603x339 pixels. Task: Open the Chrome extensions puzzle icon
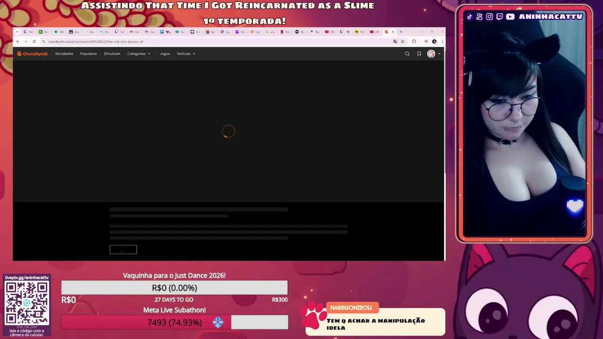[414, 41]
